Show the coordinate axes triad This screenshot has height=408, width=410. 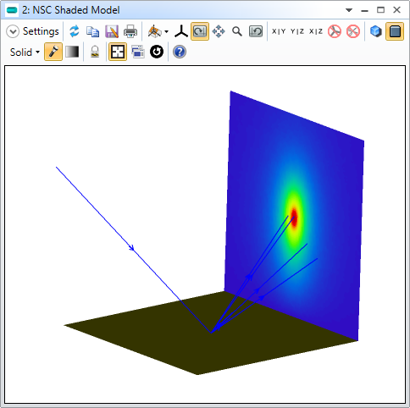(181, 31)
